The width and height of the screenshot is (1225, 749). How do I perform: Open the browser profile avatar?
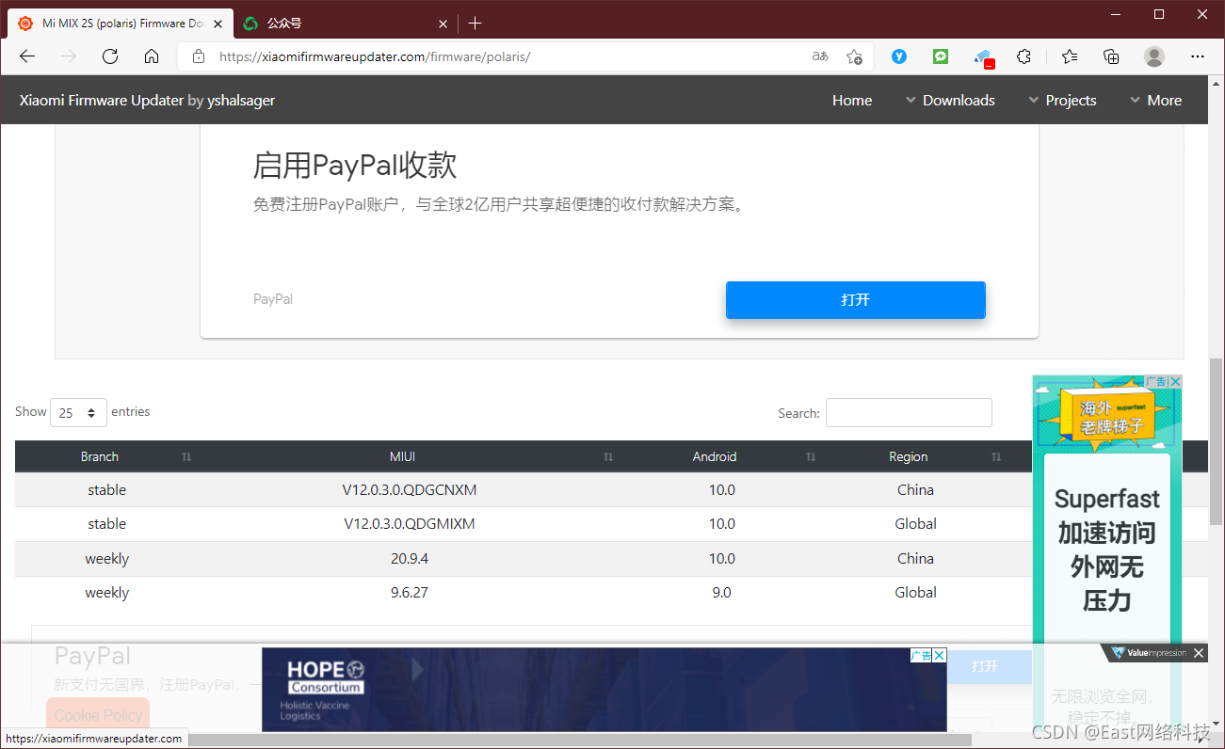(x=1154, y=56)
